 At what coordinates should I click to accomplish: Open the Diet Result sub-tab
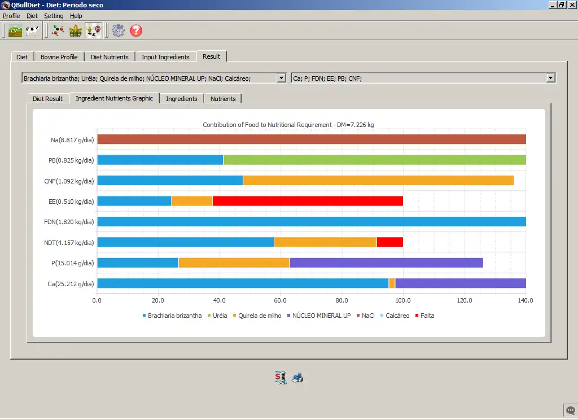(48, 98)
